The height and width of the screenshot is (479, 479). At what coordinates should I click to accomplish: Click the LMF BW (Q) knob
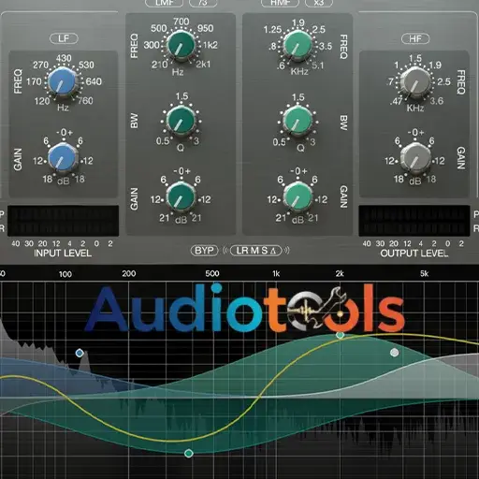[x=181, y=121]
